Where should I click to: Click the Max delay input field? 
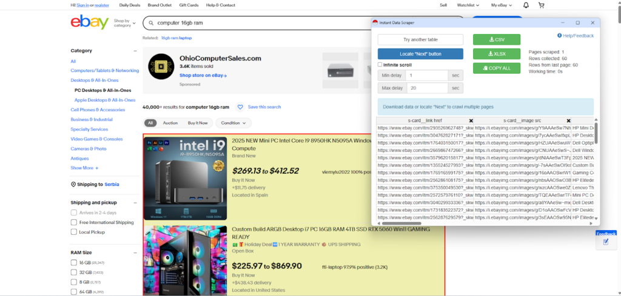click(x=428, y=88)
